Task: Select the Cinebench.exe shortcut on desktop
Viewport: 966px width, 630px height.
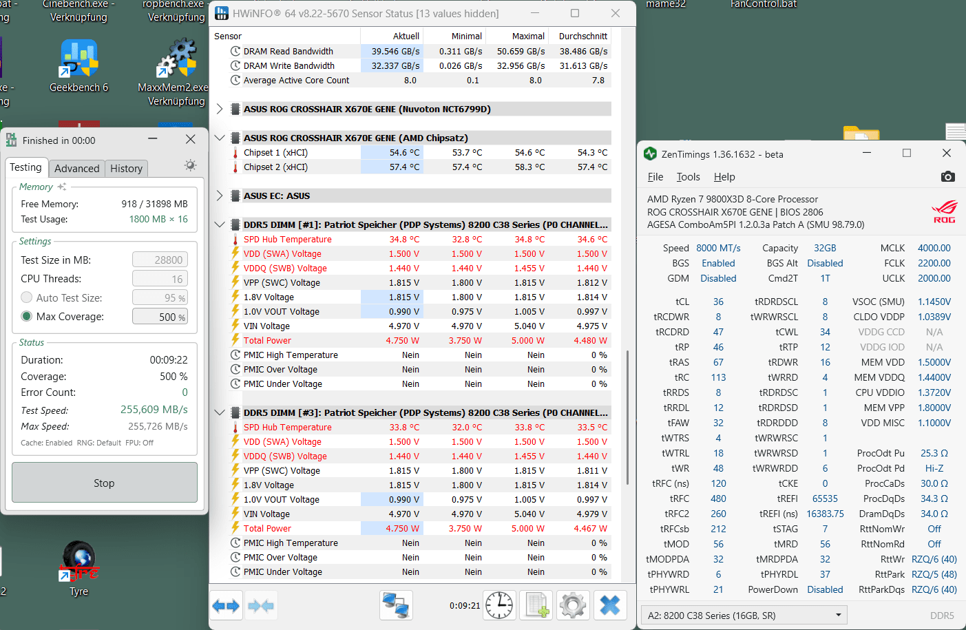Action: [78, 11]
